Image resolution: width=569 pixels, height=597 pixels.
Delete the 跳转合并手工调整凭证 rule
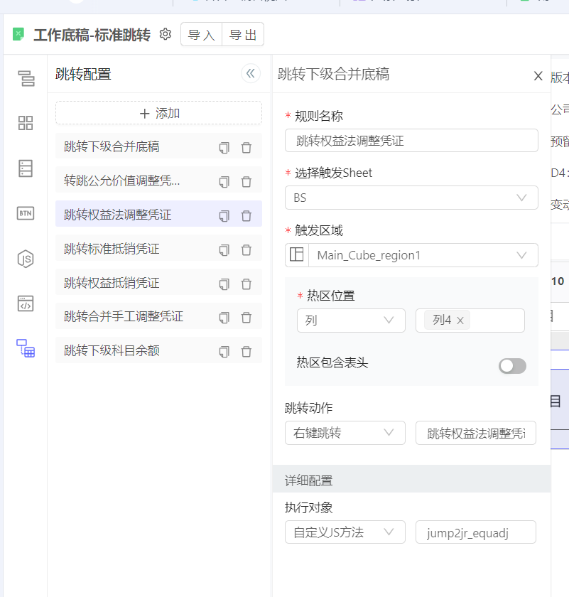pyautogui.click(x=246, y=318)
